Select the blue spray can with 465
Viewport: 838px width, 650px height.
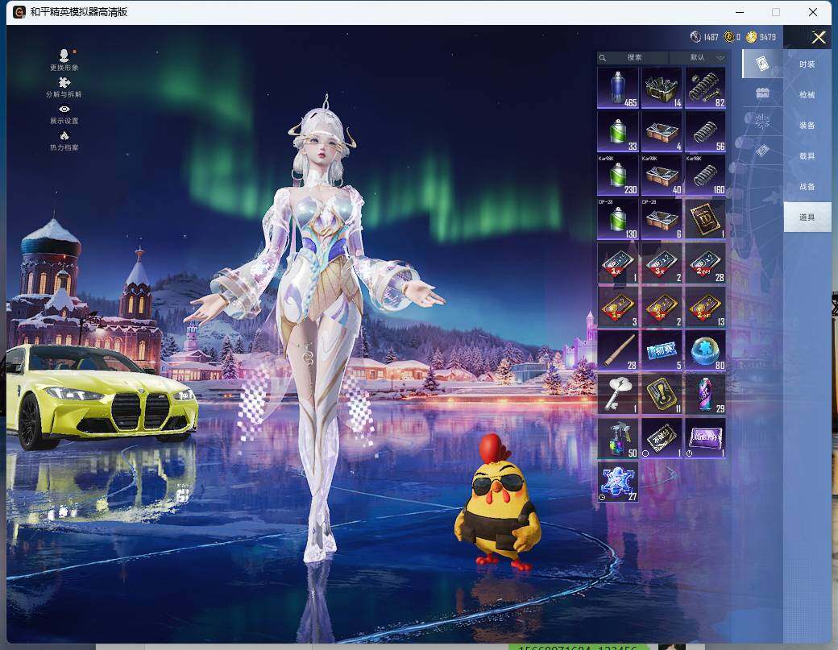tap(618, 88)
